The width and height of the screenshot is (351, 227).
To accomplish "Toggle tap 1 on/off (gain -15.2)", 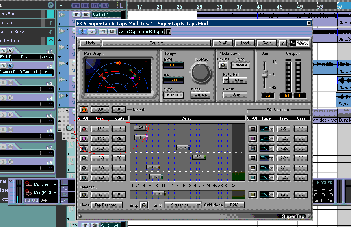I will (x=84, y=129).
